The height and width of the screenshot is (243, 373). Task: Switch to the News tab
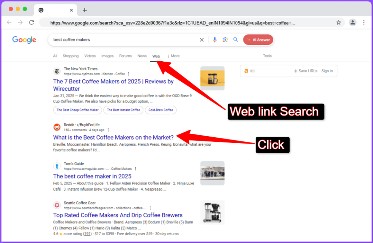pos(142,56)
